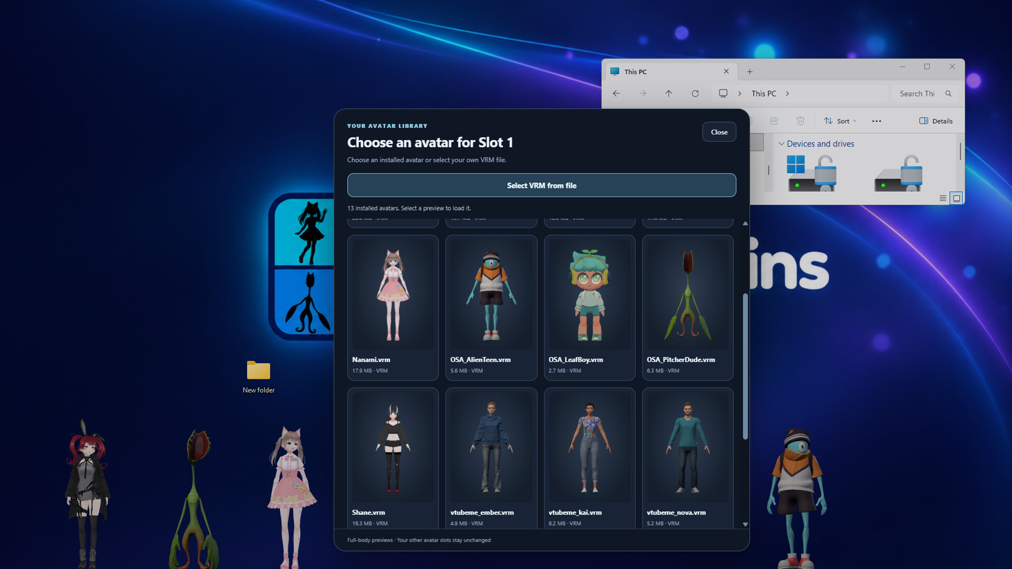This screenshot has width=1012, height=569.
Task: Choose the vtubeme_nova.vrm avatar card
Action: click(x=687, y=458)
